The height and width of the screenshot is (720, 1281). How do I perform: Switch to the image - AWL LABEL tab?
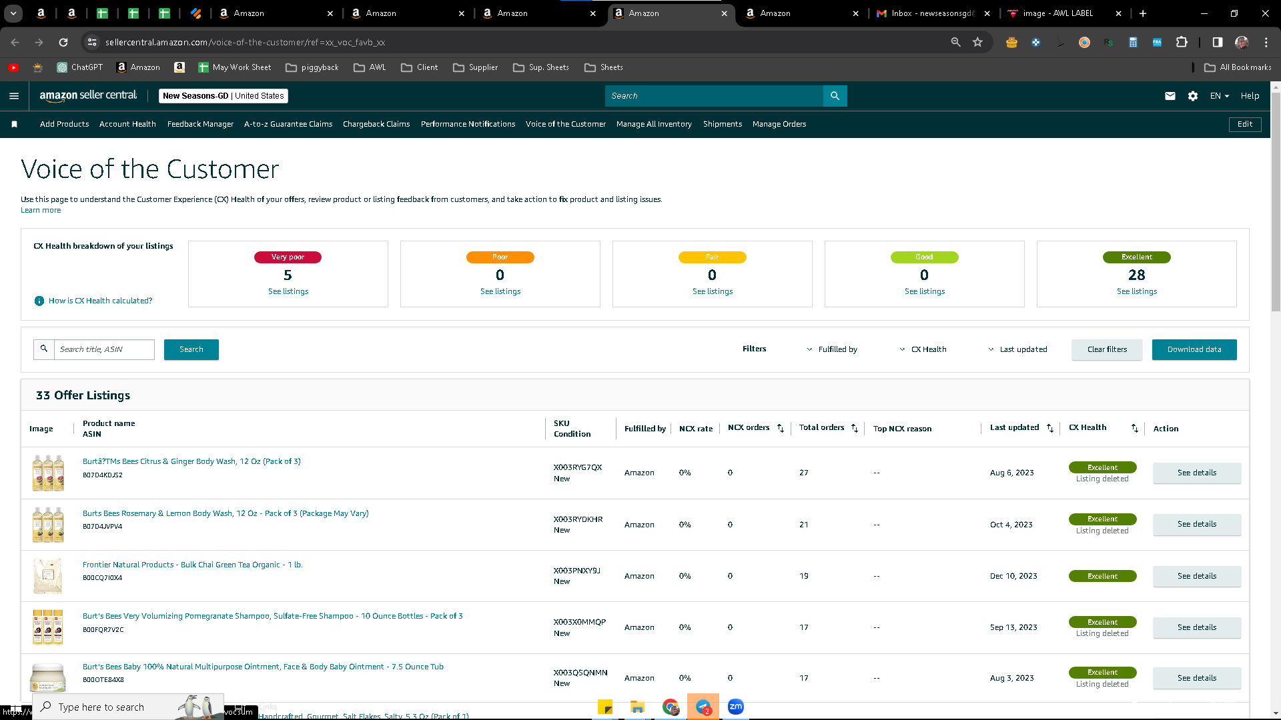click(1065, 13)
